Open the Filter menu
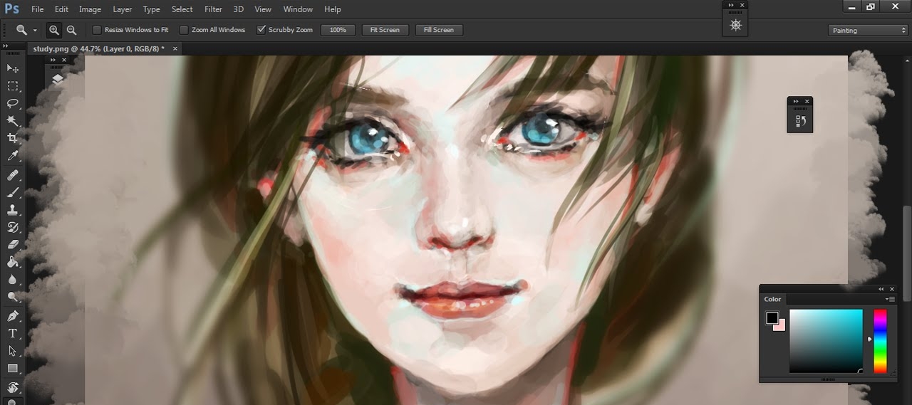912x405 pixels. (x=213, y=9)
